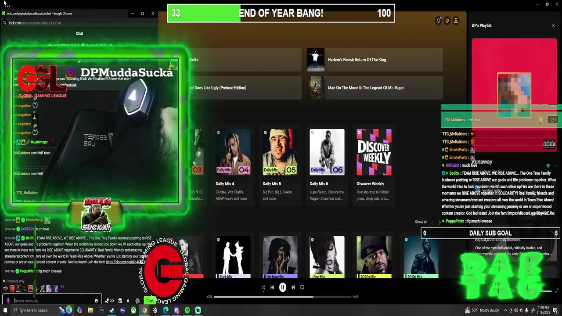The height and width of the screenshot is (316, 562).
Task: Click PoppaPinky username in stream chat overlay
Action: tap(455, 221)
